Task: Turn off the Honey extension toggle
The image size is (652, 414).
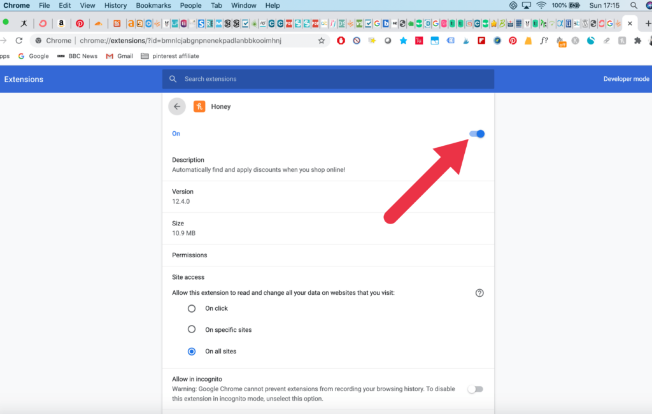Action: point(477,134)
